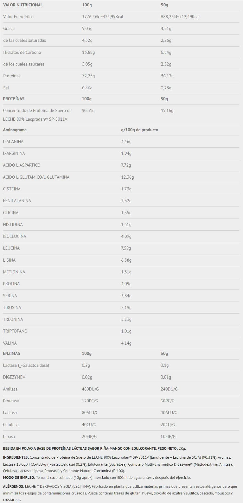Image resolution: width=243 pixels, height=503 pixels.
Task: Select the Lipasa 10FIP/G value
Action: 168,436
